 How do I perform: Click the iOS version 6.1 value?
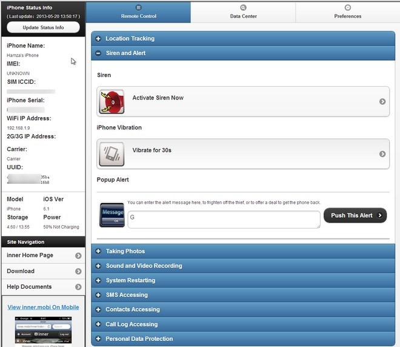(46, 209)
